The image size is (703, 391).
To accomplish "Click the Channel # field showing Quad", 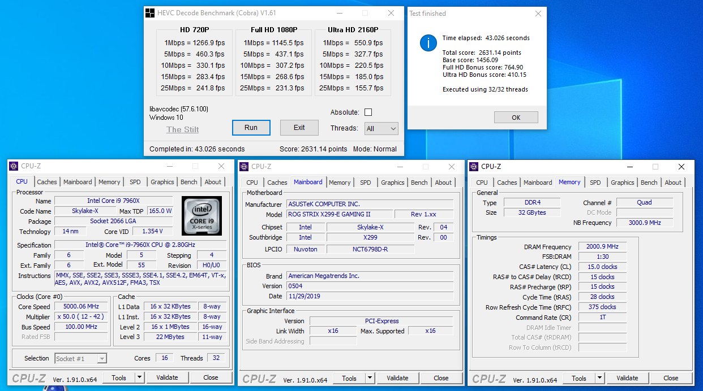I will (644, 202).
